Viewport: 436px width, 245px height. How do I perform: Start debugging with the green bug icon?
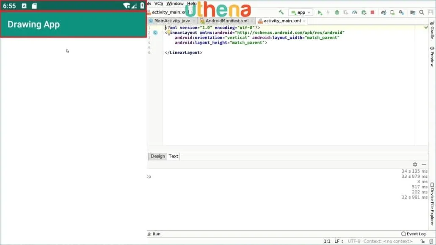tap(337, 13)
